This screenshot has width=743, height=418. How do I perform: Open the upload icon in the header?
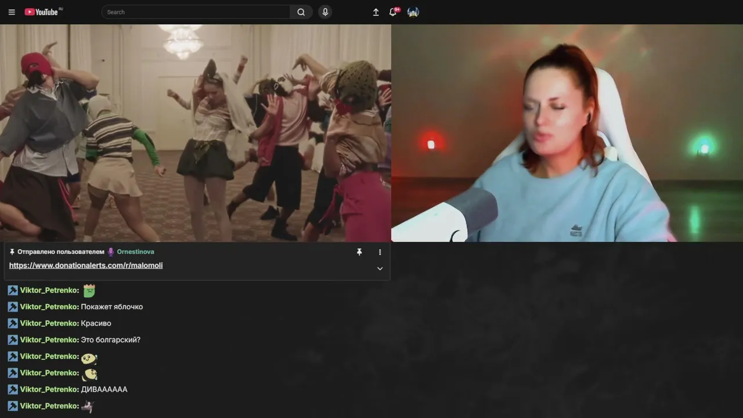pyautogui.click(x=376, y=12)
